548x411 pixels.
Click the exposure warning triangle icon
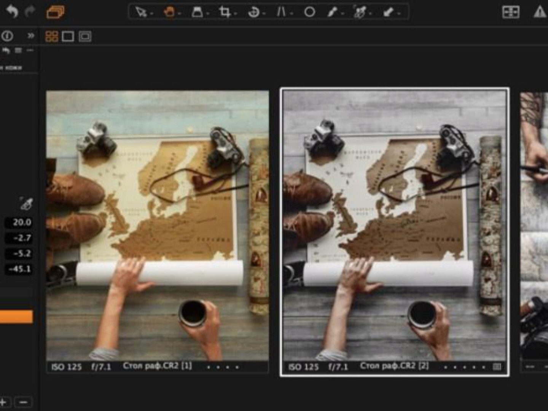pos(540,12)
